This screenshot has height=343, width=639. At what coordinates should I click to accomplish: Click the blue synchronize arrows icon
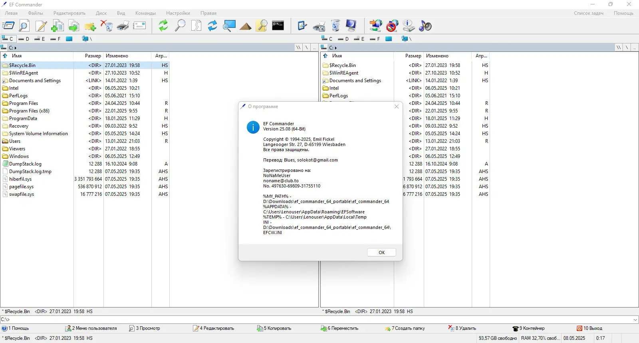[212, 26]
